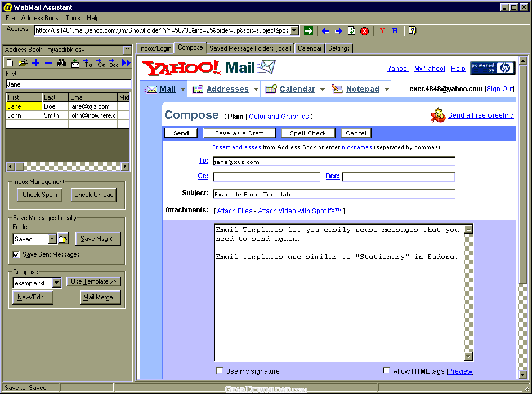Open the Mail Merge dialog
The width and height of the screenshot is (532, 394).
100,297
